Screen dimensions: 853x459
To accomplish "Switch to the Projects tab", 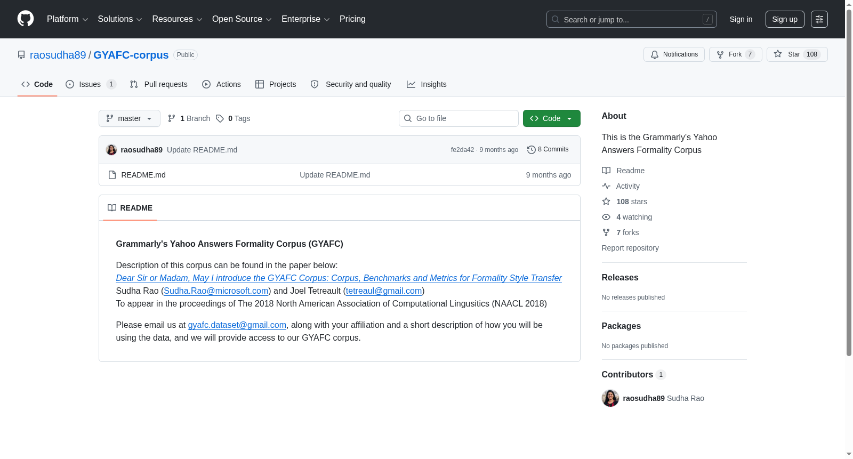I will click(x=276, y=84).
